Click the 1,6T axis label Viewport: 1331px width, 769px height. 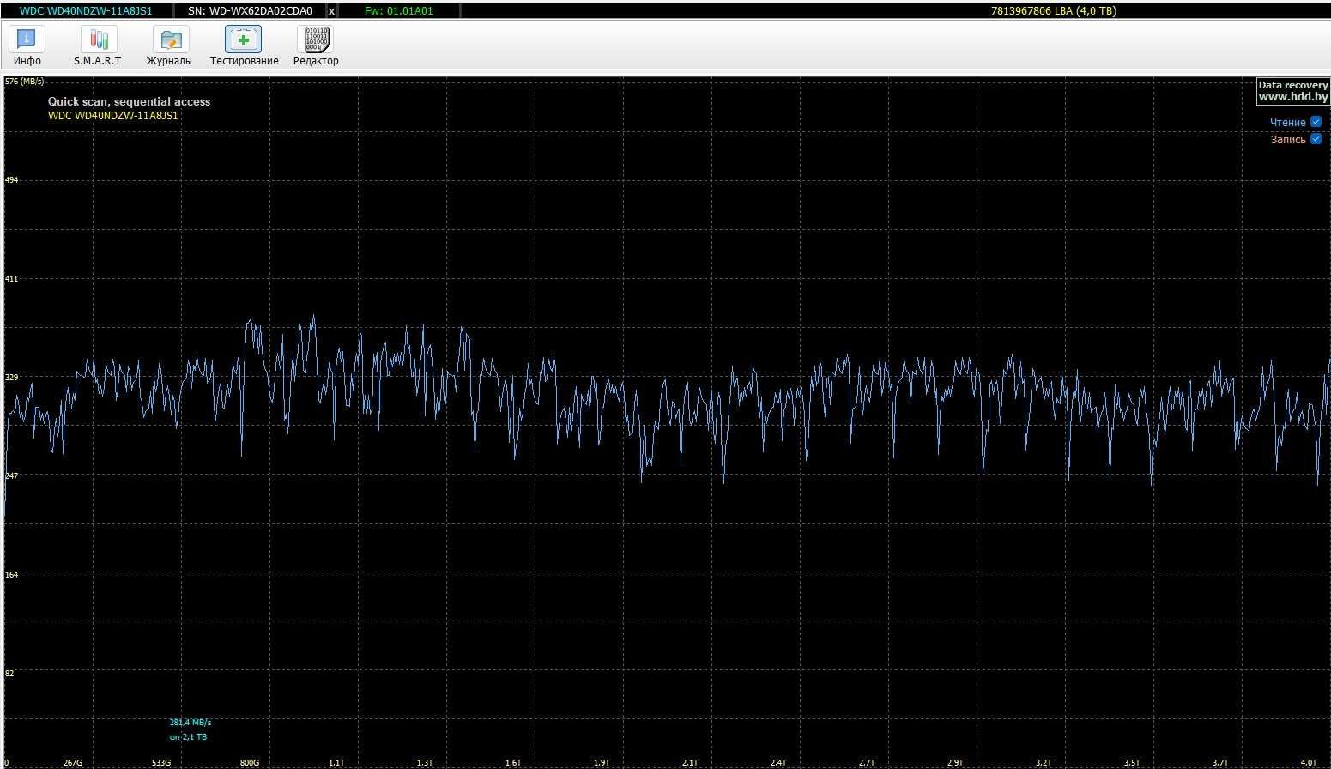click(513, 762)
